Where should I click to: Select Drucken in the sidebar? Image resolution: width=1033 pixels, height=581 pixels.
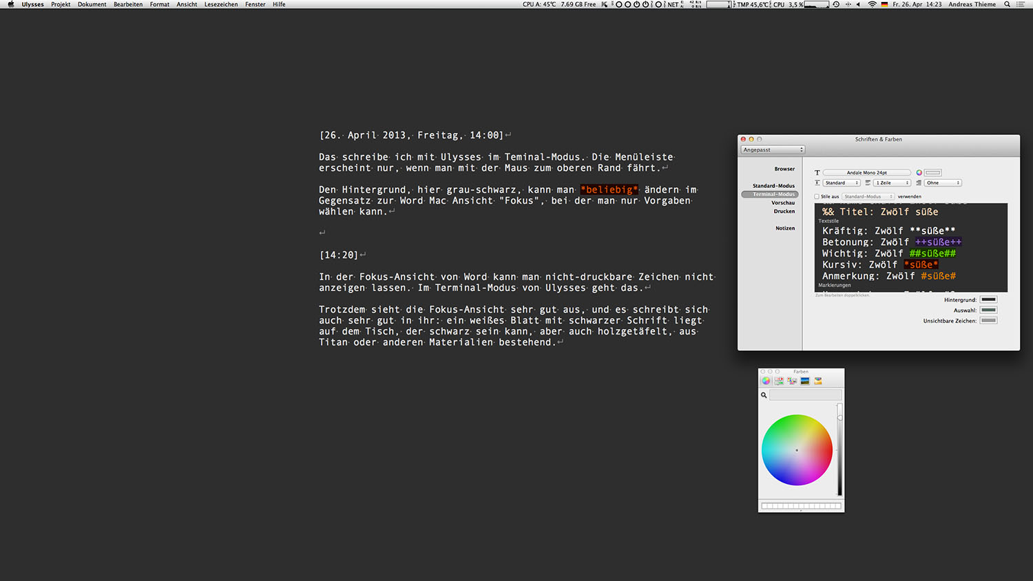point(784,211)
